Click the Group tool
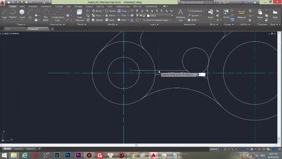Screen dimensions: 282x159 (x=226, y=14)
